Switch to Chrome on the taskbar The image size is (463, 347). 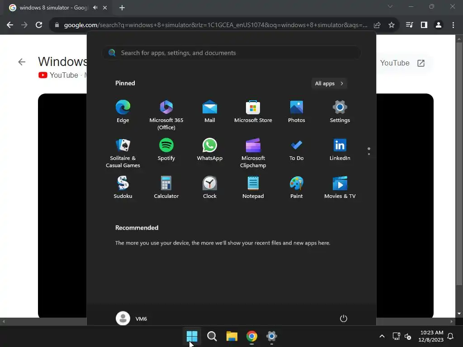click(251, 336)
